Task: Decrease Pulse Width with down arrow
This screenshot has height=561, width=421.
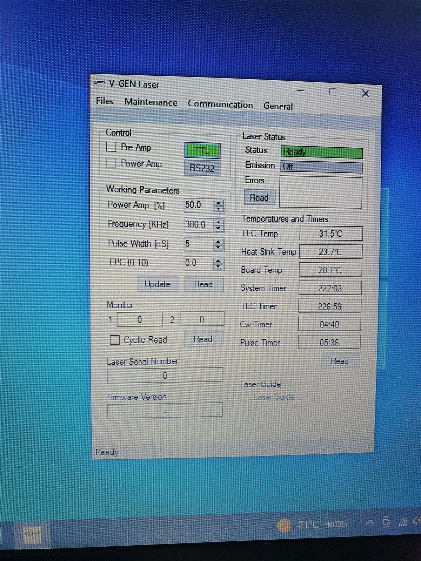Action: tap(219, 247)
